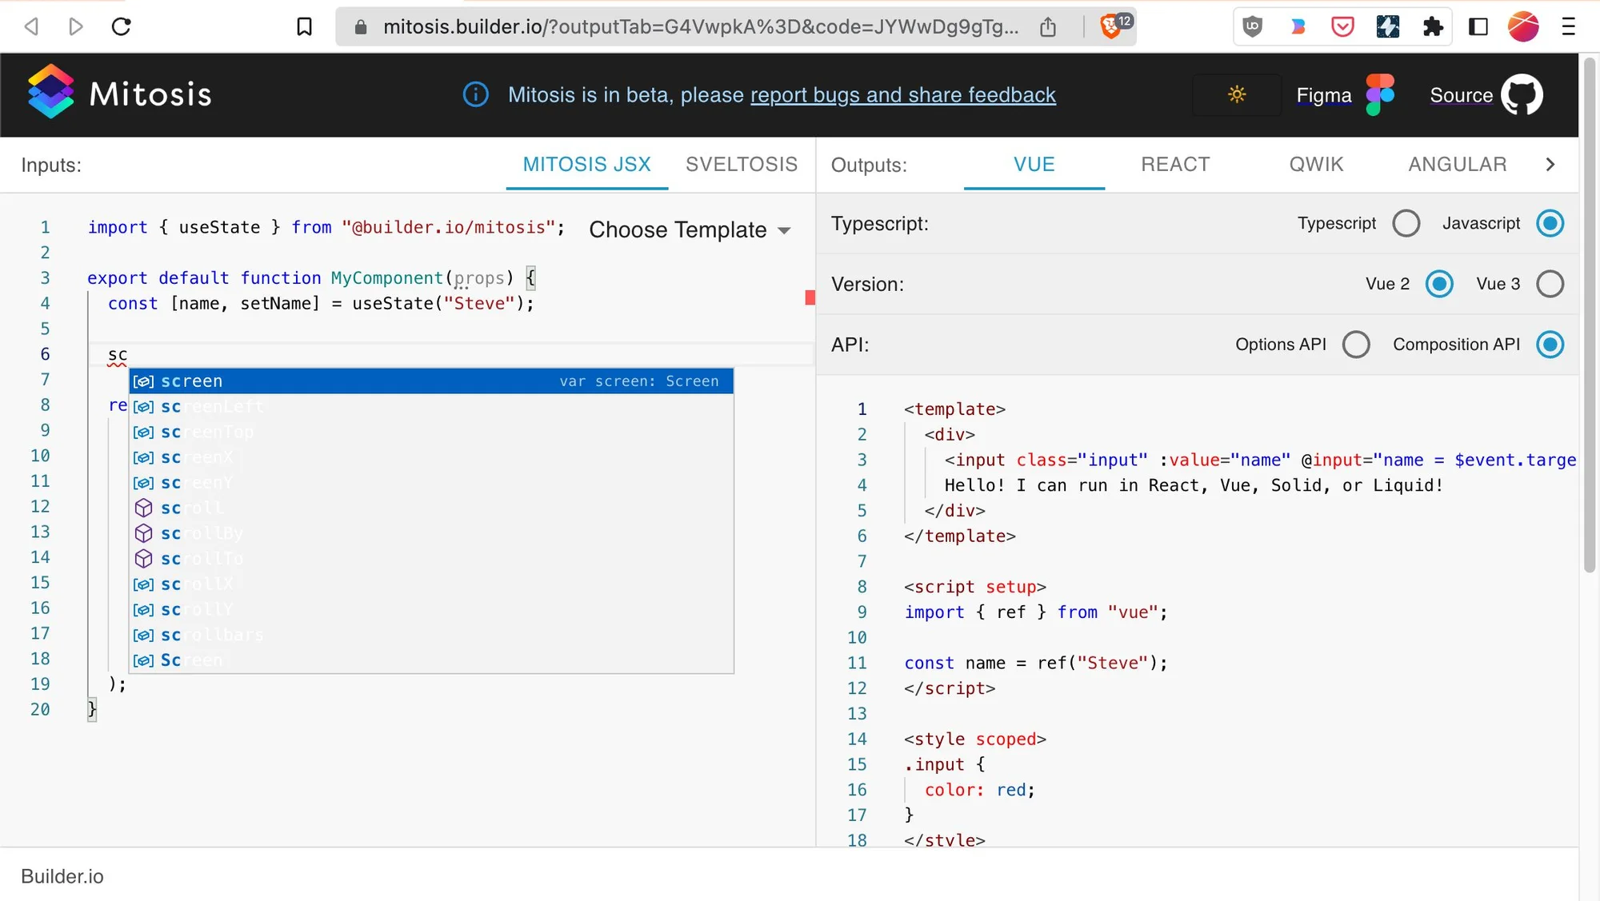Click the Builder.io footer text
The image size is (1600, 901).
(62, 876)
